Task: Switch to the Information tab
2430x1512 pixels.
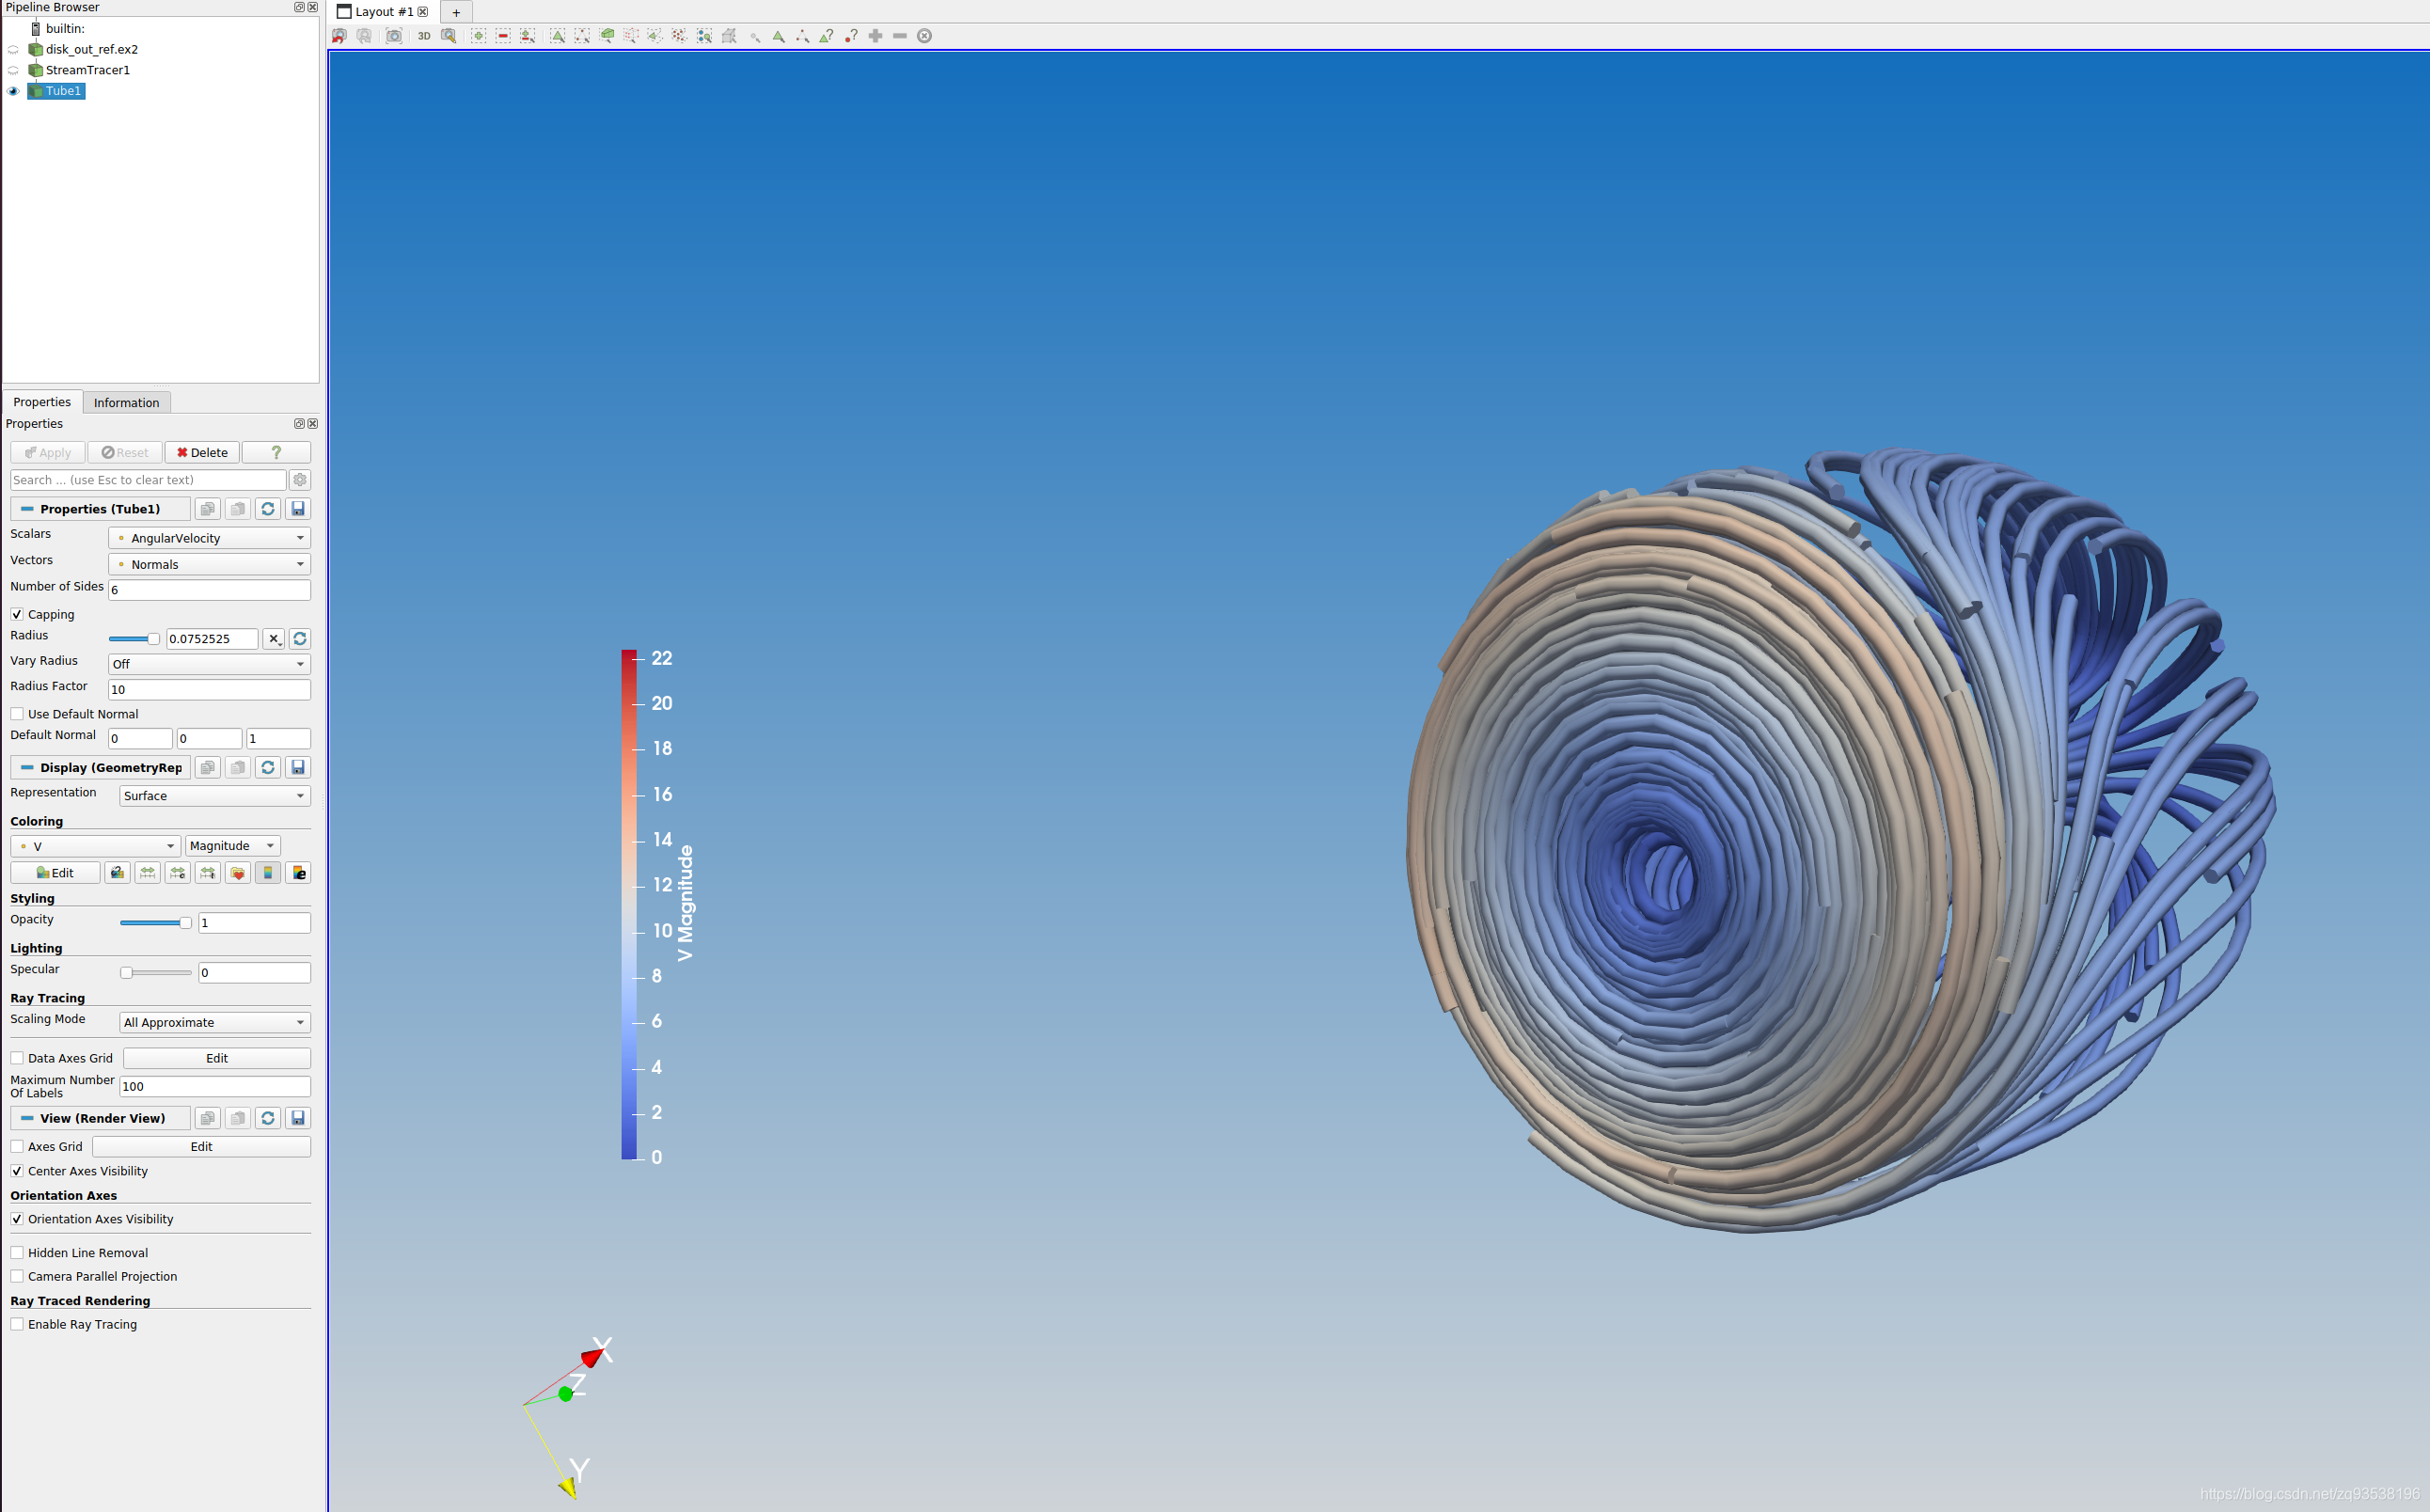Action: (x=126, y=402)
